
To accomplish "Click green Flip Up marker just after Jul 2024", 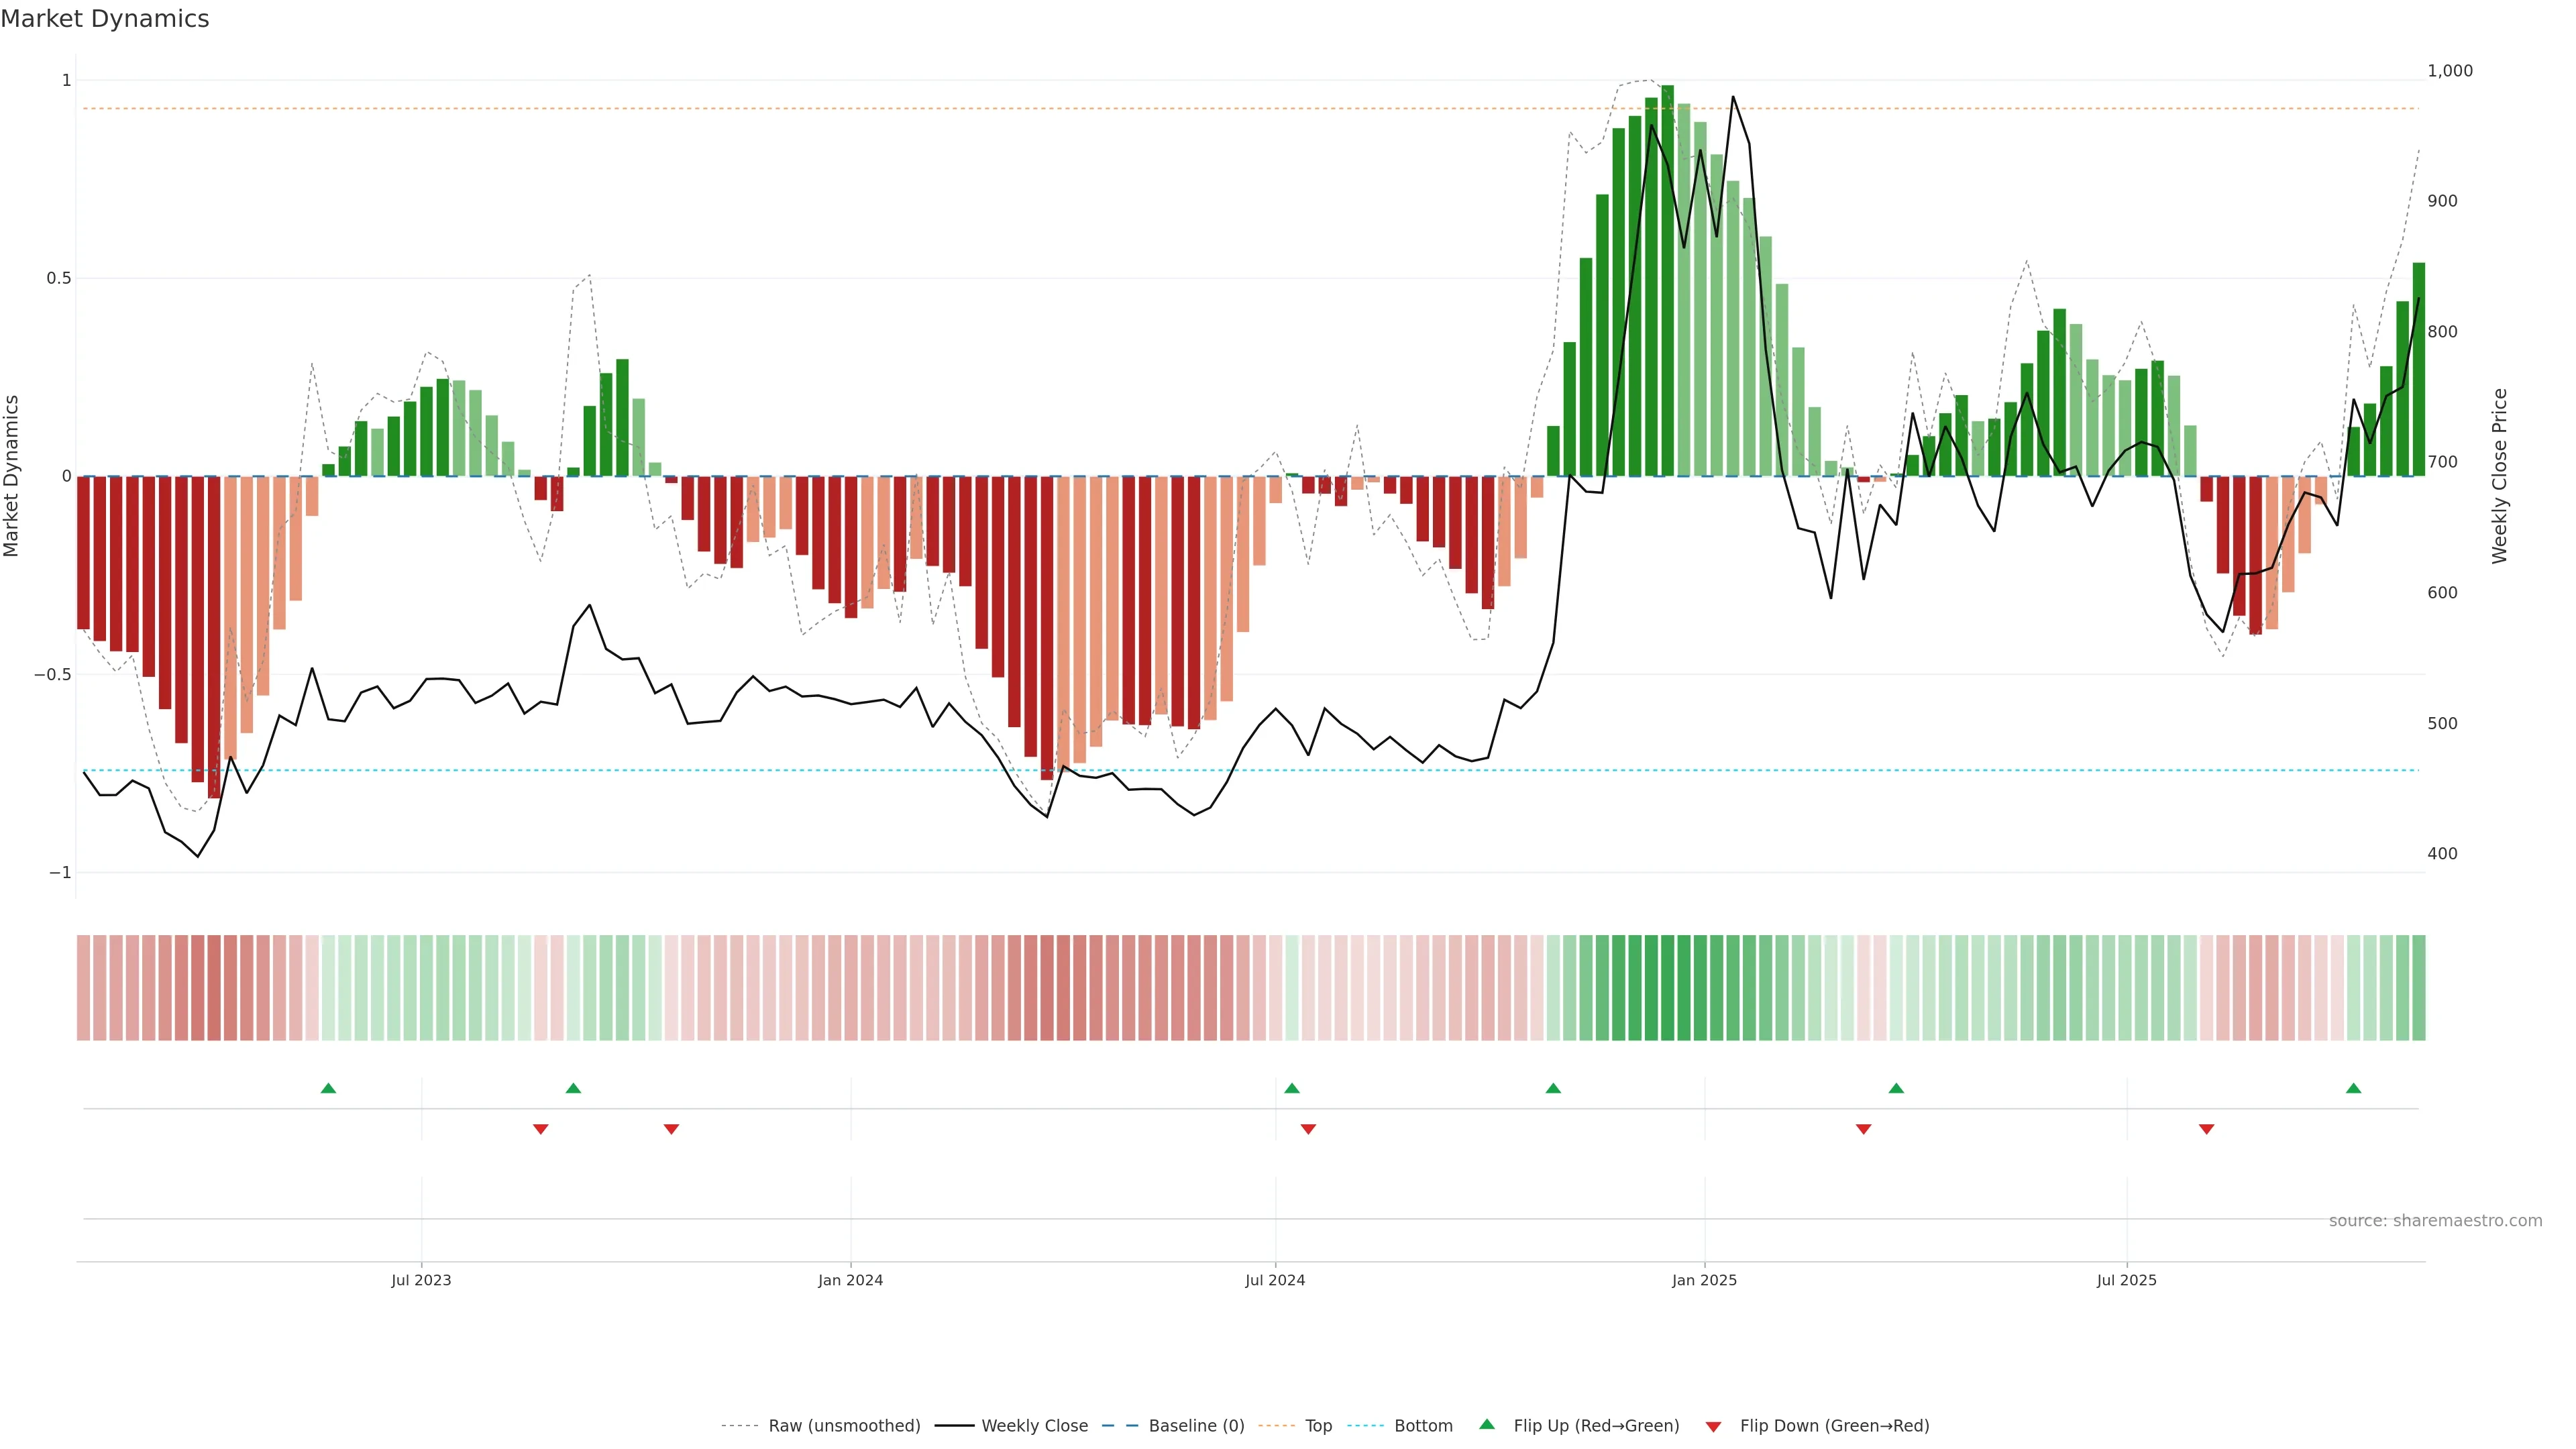I will [x=1292, y=1088].
